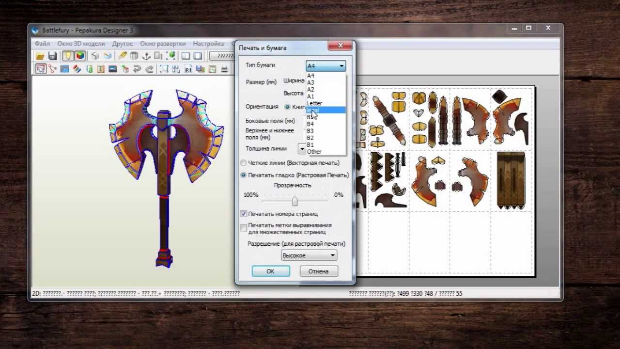
Task: Click the Save floppy disk icon
Action: [x=52, y=56]
